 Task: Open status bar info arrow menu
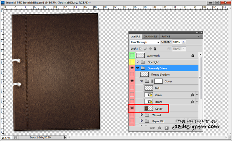coord(65,138)
